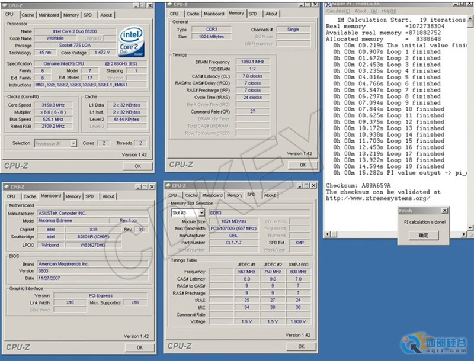Image resolution: width=474 pixels, height=361 pixels.
Task: Open the About menu in Super PI
Action: (366, 11)
